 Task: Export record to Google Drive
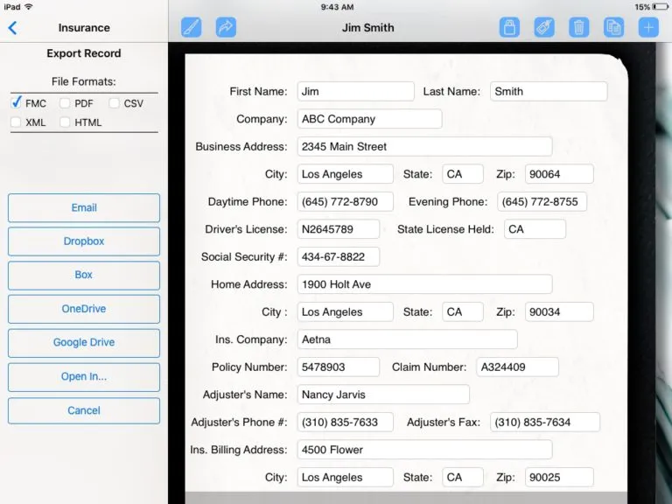pos(84,343)
